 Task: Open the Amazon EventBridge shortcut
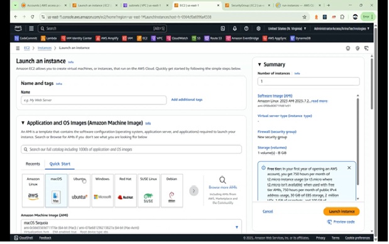click(x=243, y=38)
